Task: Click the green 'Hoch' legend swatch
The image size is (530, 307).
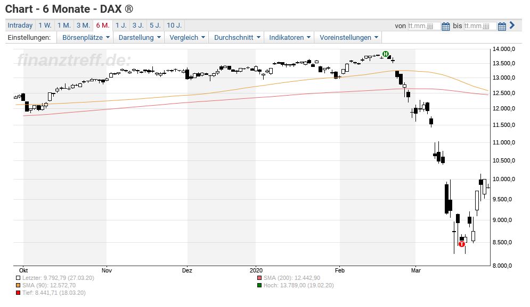Action: [x=259, y=285]
